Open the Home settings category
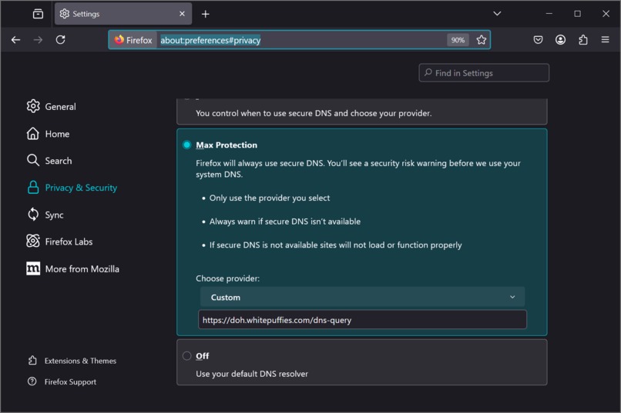This screenshot has height=413, width=621. click(48, 134)
